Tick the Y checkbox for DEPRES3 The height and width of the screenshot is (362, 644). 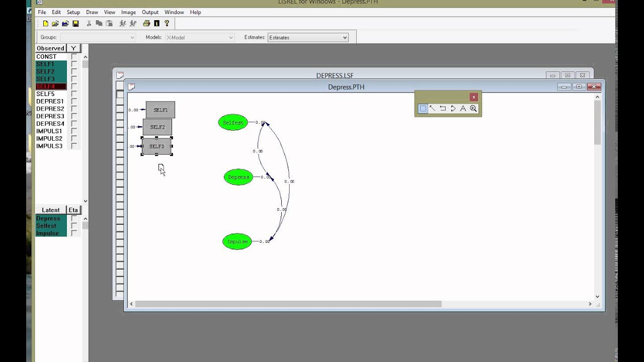coord(74,116)
